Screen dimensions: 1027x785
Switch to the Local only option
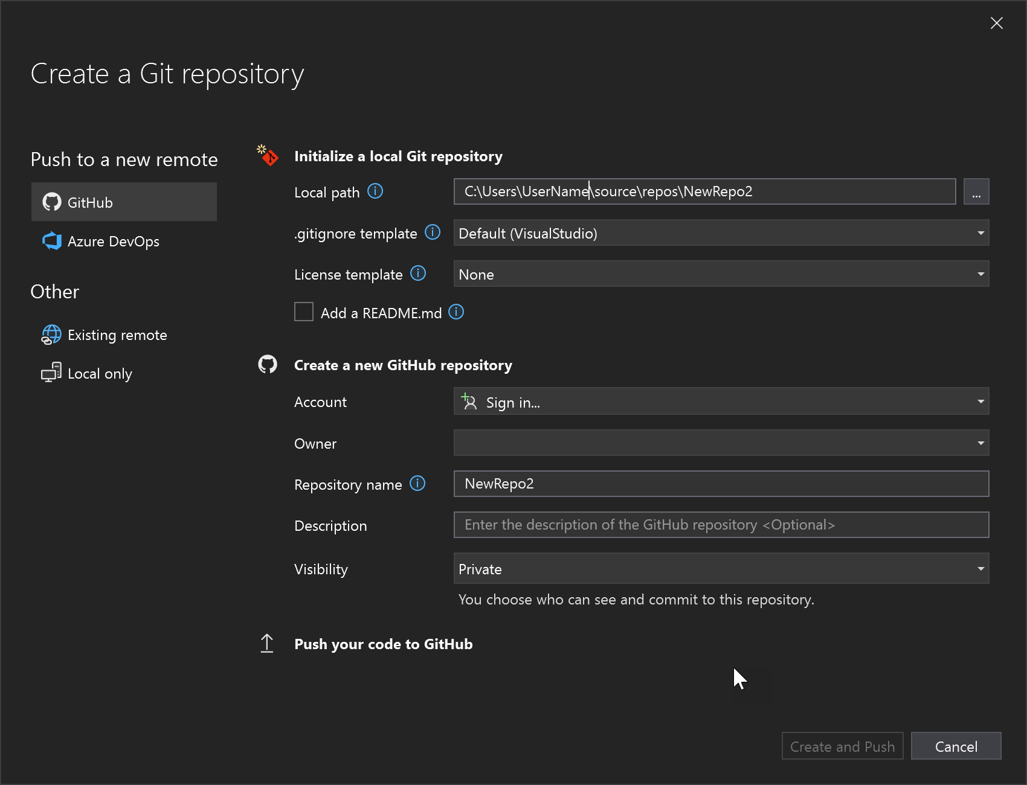coord(100,373)
